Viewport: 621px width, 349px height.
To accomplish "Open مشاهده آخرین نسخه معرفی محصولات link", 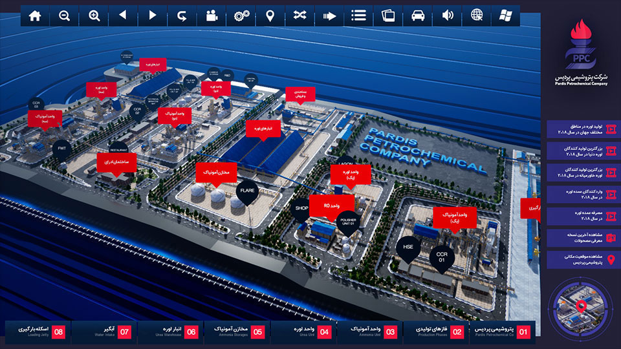I will click(x=582, y=238).
